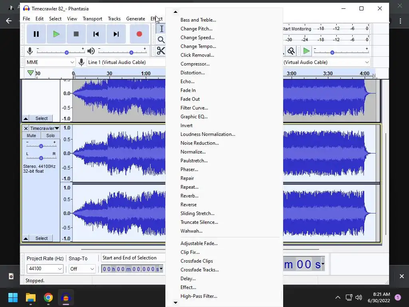Choose Truncate Silence effect
The image size is (409, 307).
pos(224,222)
